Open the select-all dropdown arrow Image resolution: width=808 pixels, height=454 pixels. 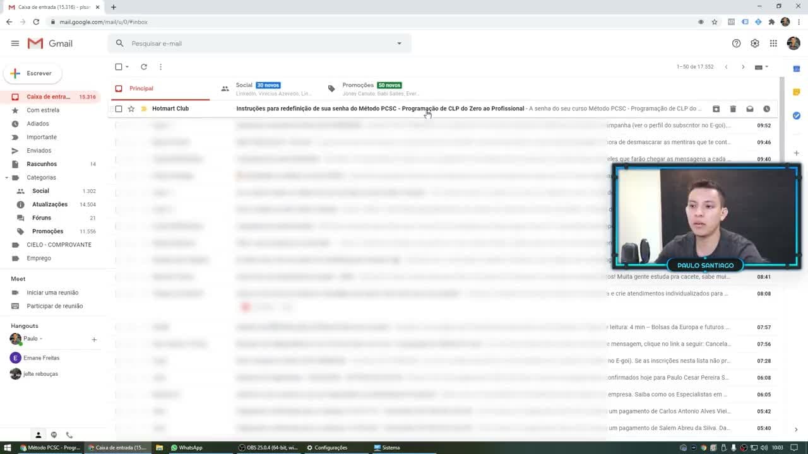(127, 67)
